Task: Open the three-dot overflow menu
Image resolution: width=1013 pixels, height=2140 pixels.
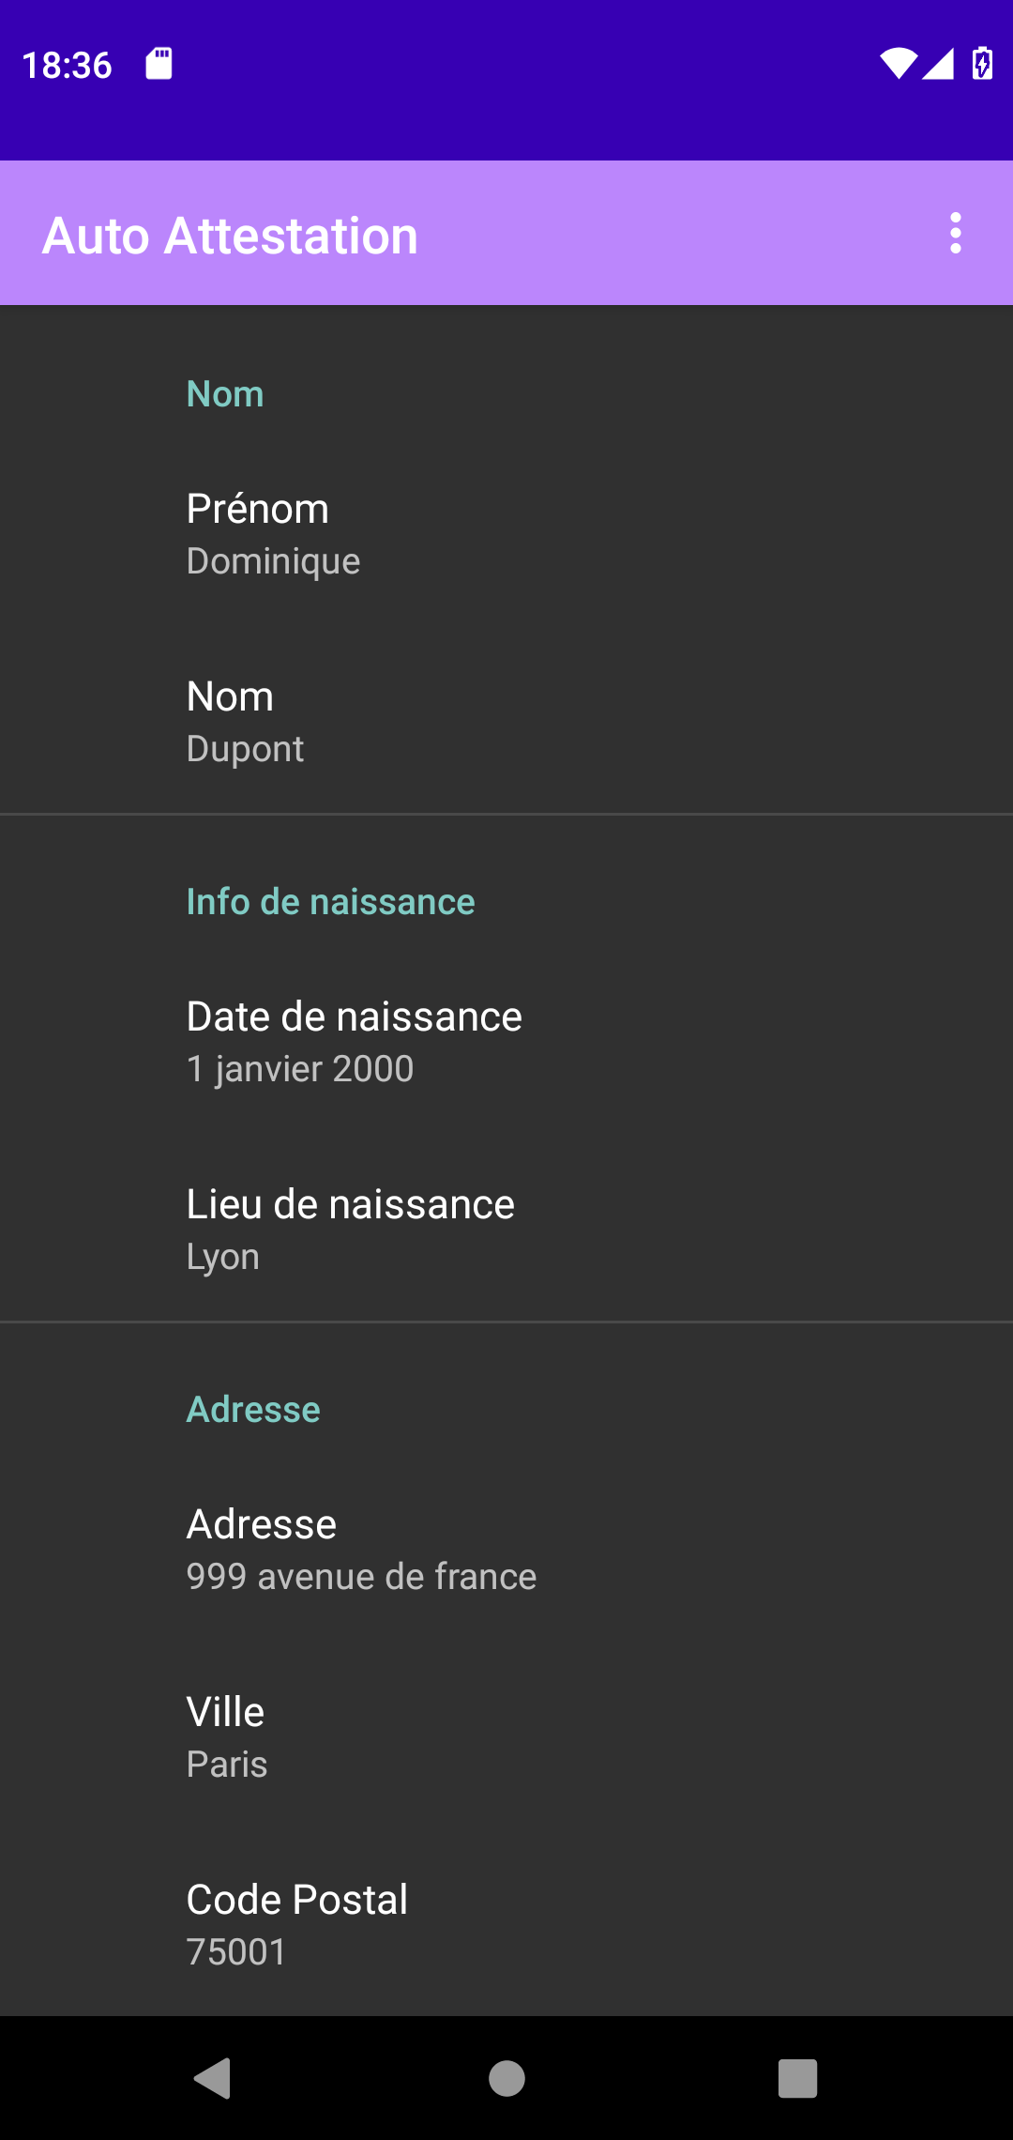Action: tap(955, 233)
